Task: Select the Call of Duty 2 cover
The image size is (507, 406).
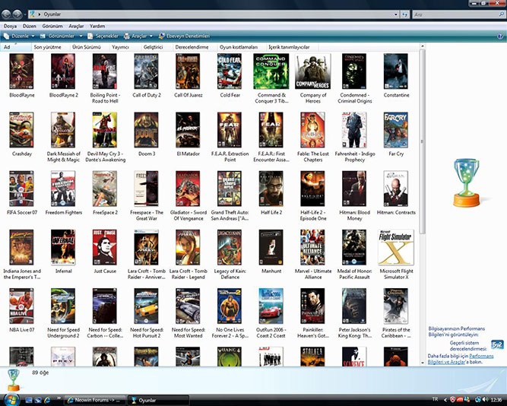Action: (x=146, y=71)
